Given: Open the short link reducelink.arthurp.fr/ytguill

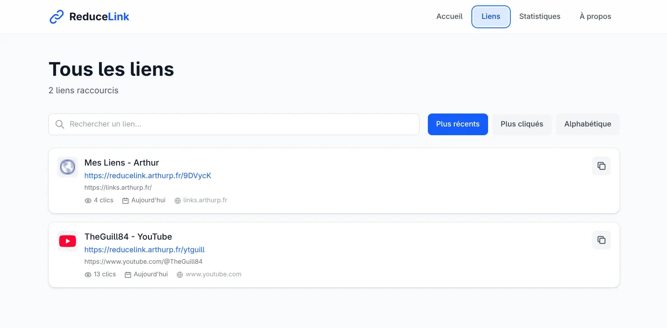Looking at the screenshot, I should point(144,250).
